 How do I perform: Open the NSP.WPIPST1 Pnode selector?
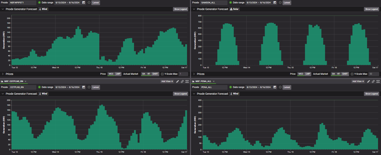(22, 3)
